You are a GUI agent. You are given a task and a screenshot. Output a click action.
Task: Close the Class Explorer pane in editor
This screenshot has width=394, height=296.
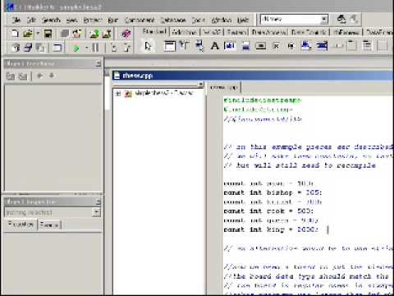tap(201, 85)
